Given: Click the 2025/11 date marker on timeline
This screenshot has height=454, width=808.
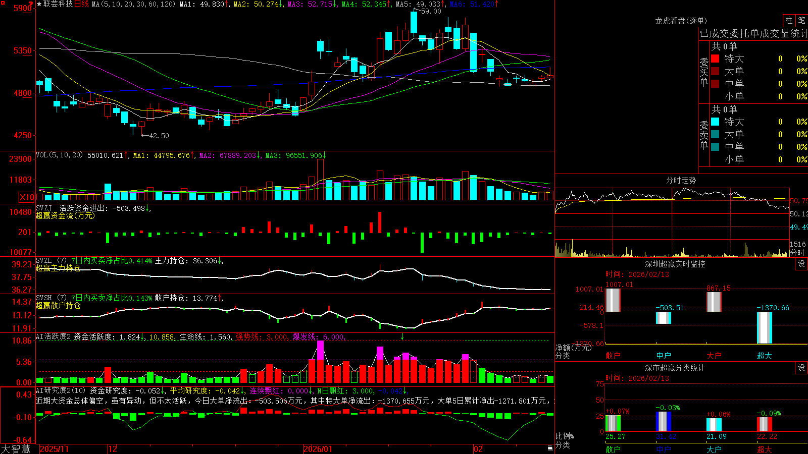Looking at the screenshot, I should click(54, 449).
